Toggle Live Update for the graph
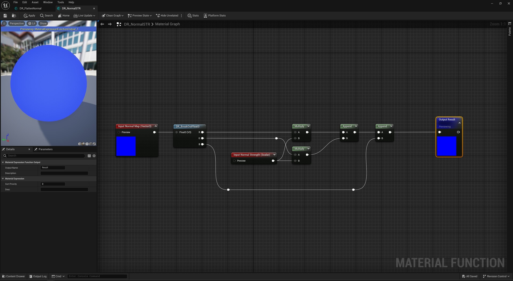The height and width of the screenshot is (281, 513). (x=83, y=16)
